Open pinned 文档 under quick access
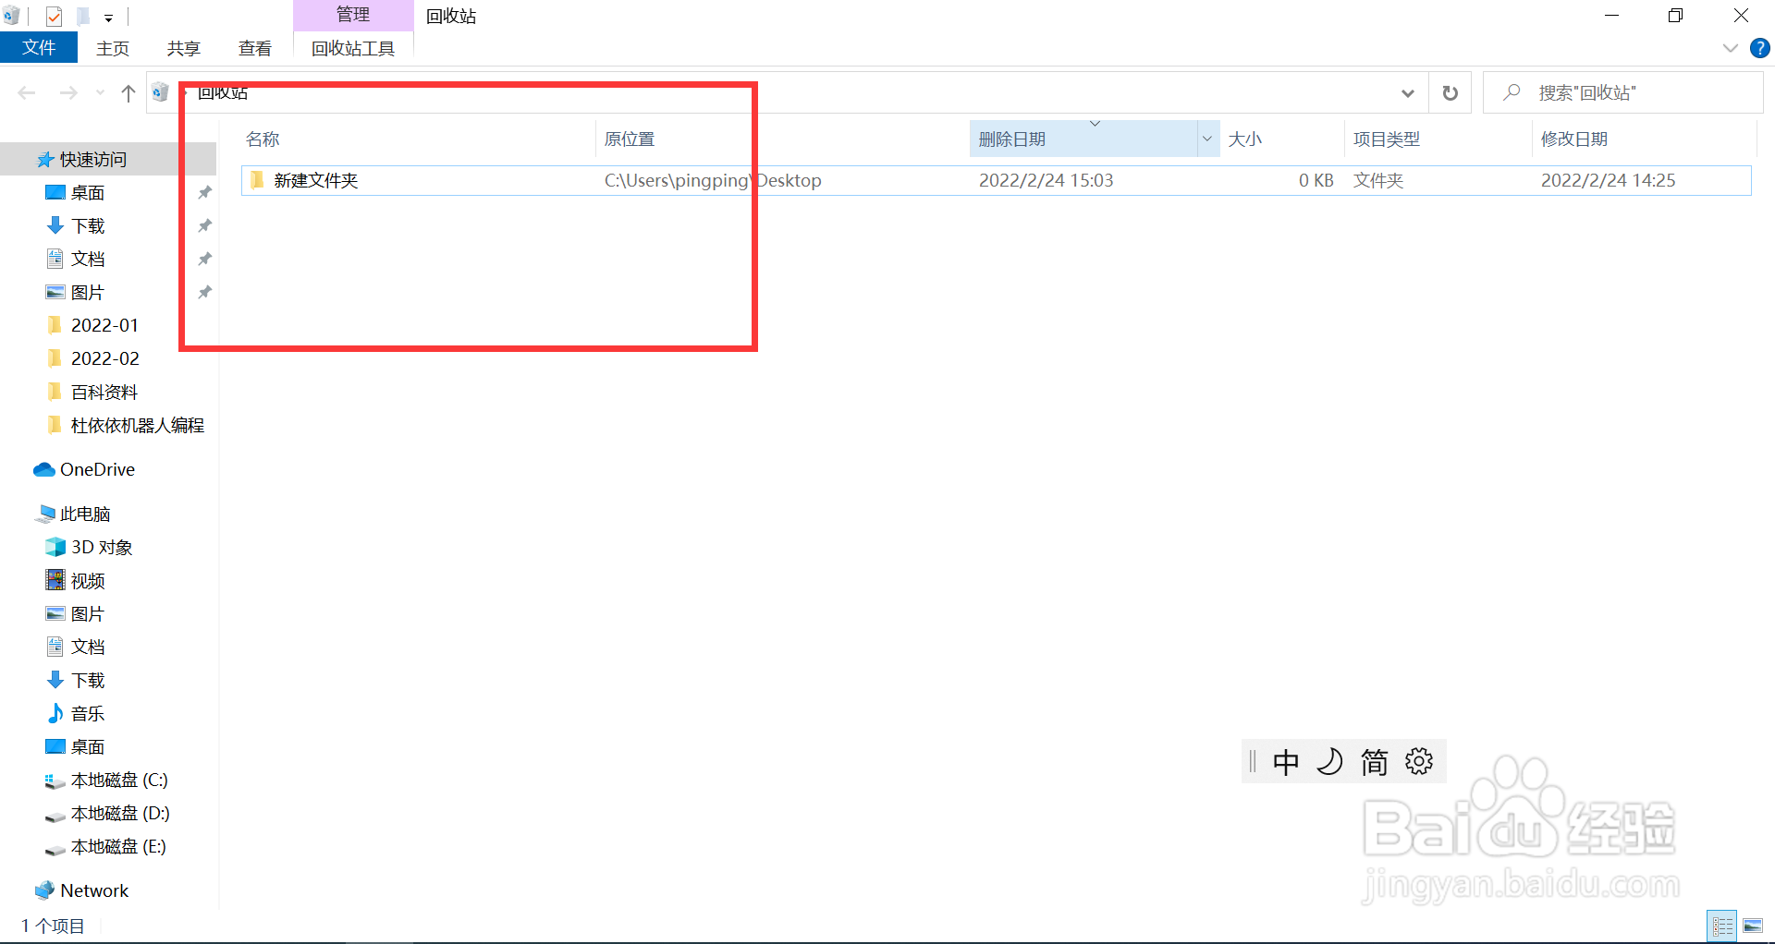 [88, 259]
